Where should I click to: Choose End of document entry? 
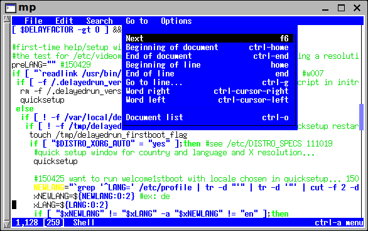(209, 56)
